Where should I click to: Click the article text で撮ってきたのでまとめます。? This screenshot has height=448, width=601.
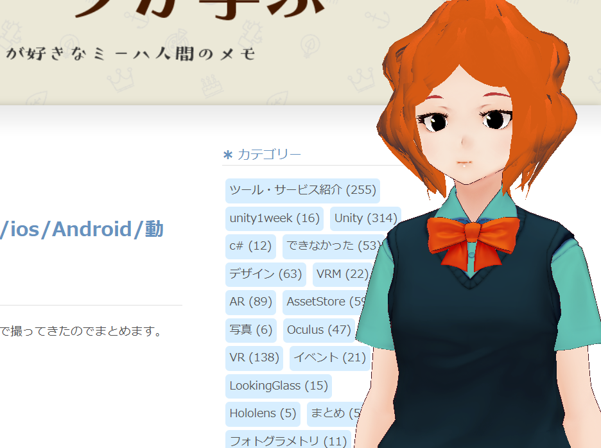82,331
